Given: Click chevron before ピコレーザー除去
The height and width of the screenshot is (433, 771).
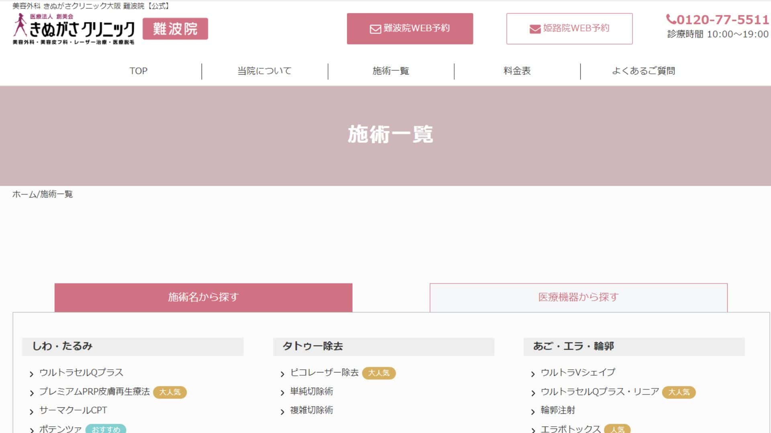Looking at the screenshot, I should point(282,374).
